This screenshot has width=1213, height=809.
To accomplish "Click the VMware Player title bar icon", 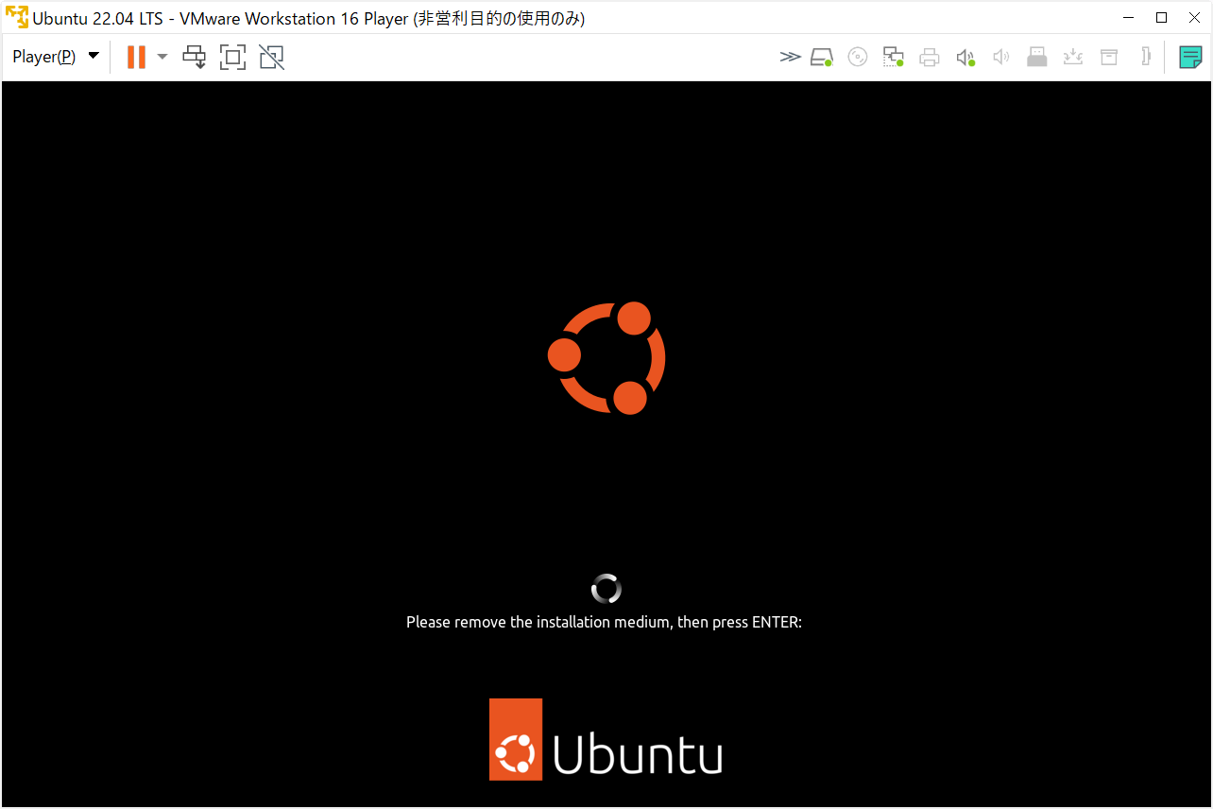I will [x=16, y=17].
